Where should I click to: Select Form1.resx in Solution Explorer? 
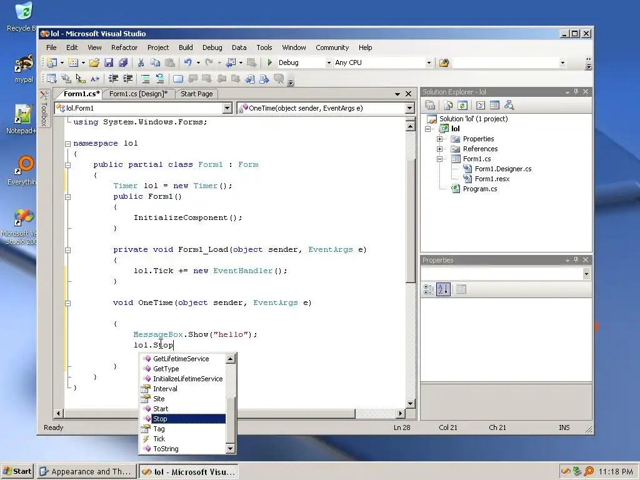[x=492, y=179]
